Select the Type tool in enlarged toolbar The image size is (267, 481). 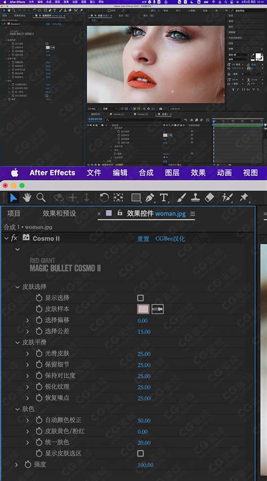[x=164, y=198]
